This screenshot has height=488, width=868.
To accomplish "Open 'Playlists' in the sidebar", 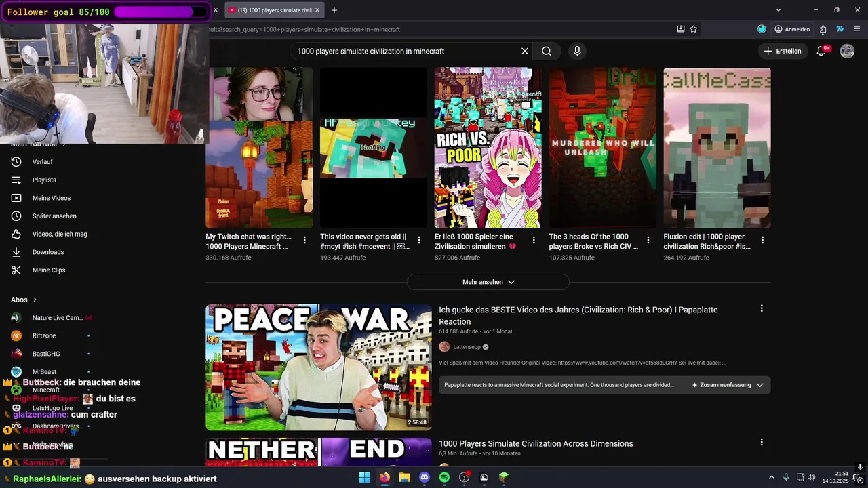I will pyautogui.click(x=54, y=180).
